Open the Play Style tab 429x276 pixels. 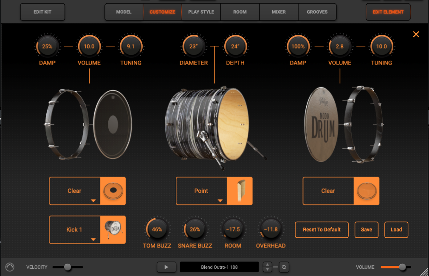click(x=201, y=12)
